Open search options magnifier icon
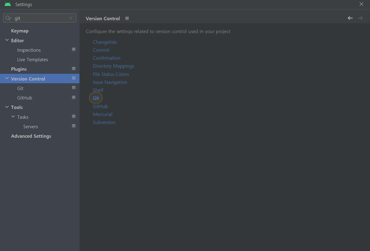370x251 pixels. [8, 18]
